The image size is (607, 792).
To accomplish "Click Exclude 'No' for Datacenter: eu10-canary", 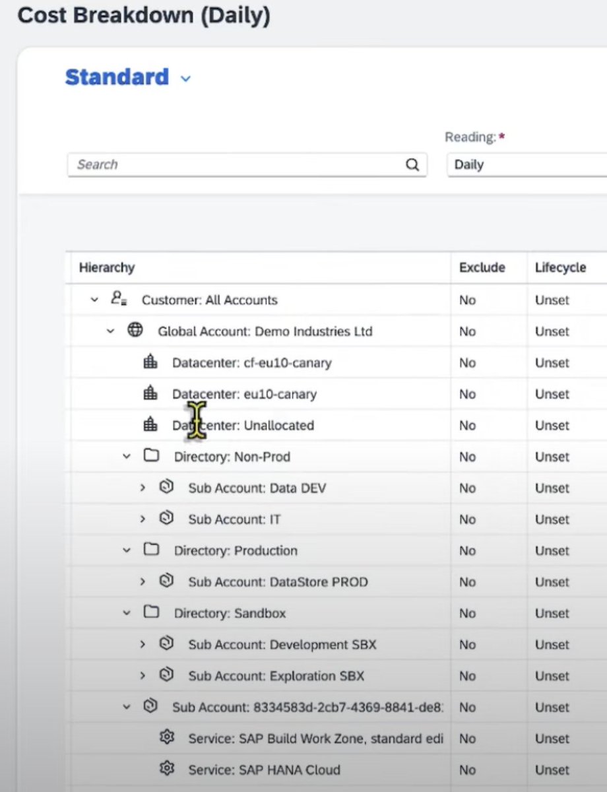I will click(x=468, y=394).
